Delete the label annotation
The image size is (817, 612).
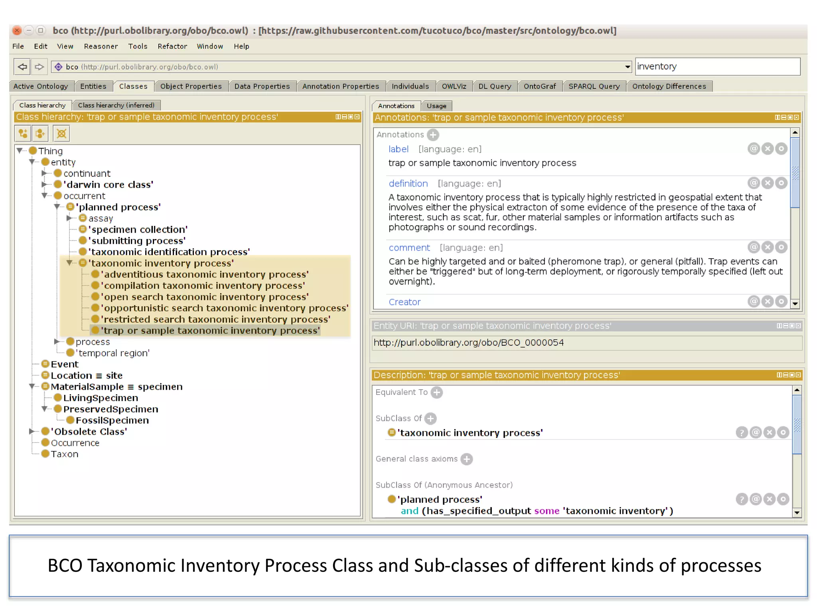tap(768, 149)
